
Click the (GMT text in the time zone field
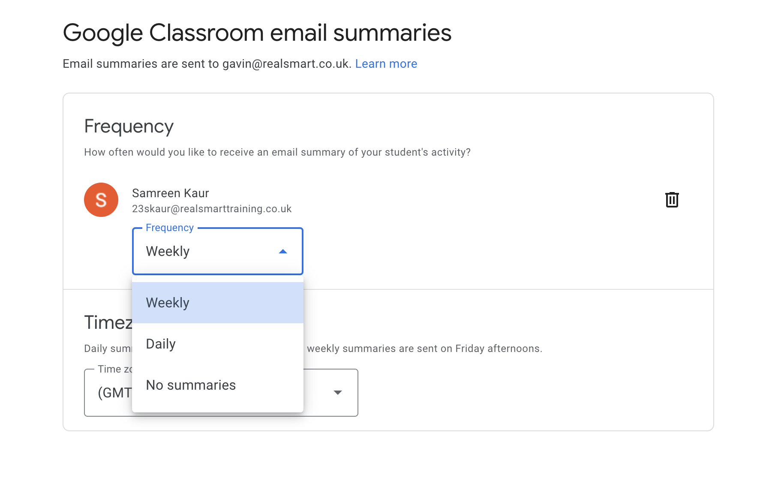pyautogui.click(x=114, y=393)
